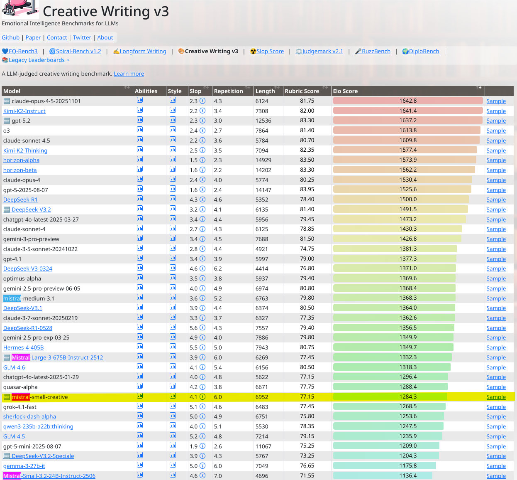
Task: Sort table by Length column header
Action: (268, 91)
